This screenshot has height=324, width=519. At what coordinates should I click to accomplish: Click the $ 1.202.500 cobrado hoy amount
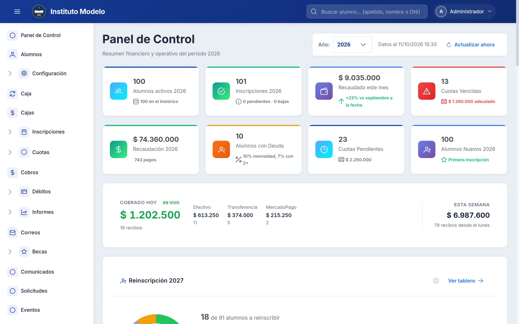click(150, 215)
